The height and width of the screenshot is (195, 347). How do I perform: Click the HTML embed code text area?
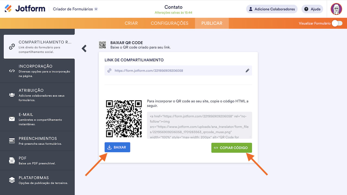point(200,125)
